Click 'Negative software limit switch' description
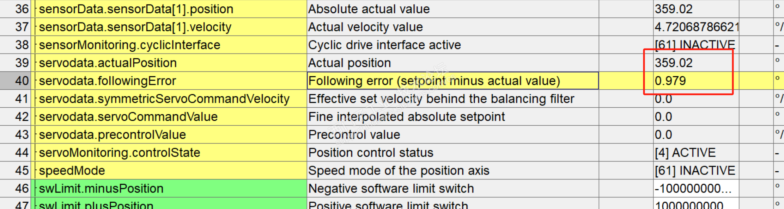Image resolution: width=784 pixels, height=209 pixels. (x=391, y=189)
